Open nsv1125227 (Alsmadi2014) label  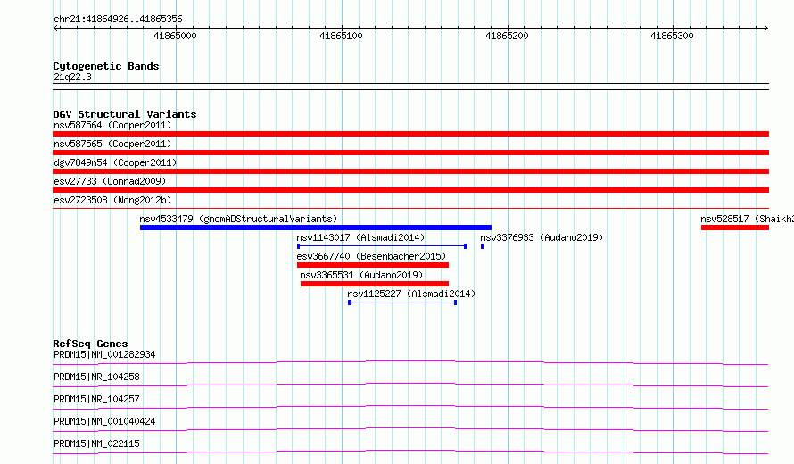coord(411,294)
